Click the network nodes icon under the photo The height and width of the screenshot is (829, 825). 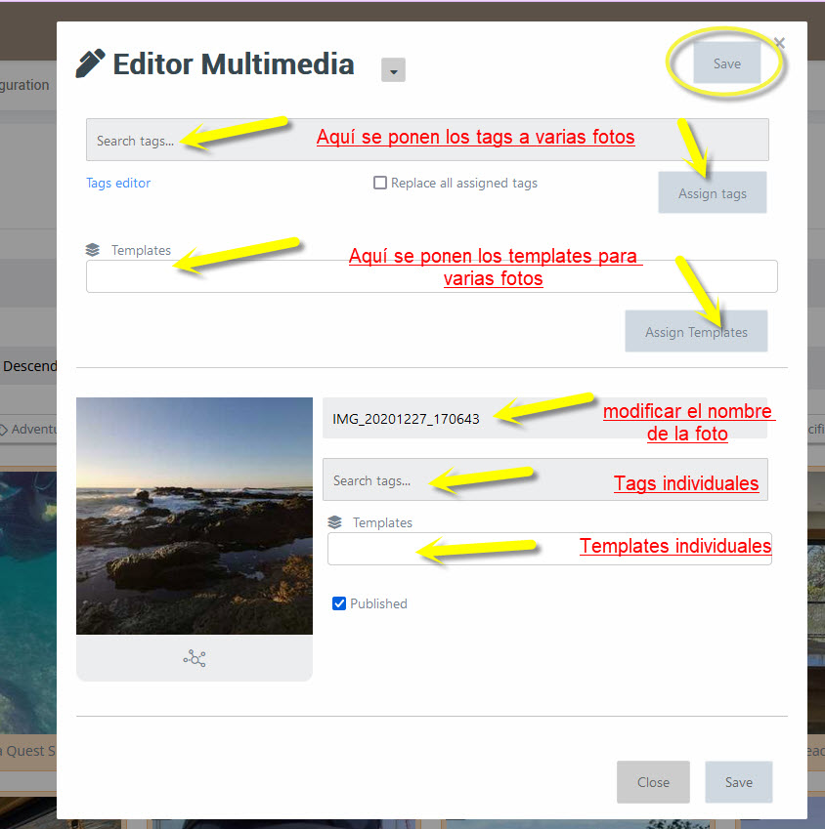click(x=195, y=659)
